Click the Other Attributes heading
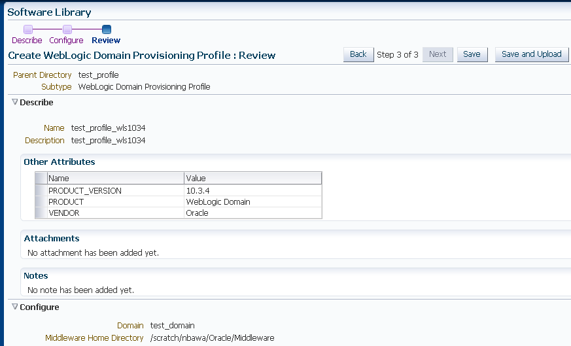The image size is (571, 346). 60,162
